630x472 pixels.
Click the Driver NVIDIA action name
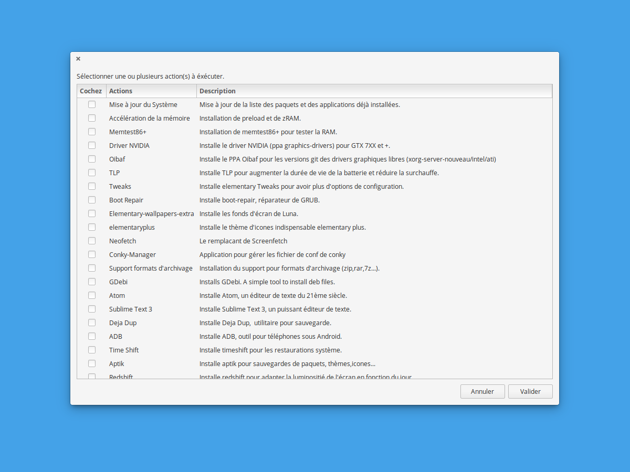(129, 145)
